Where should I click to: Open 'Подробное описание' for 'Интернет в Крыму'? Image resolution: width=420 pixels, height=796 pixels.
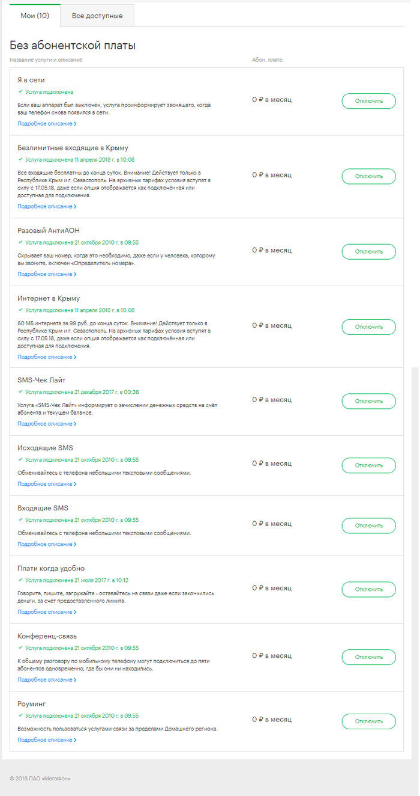47,357
